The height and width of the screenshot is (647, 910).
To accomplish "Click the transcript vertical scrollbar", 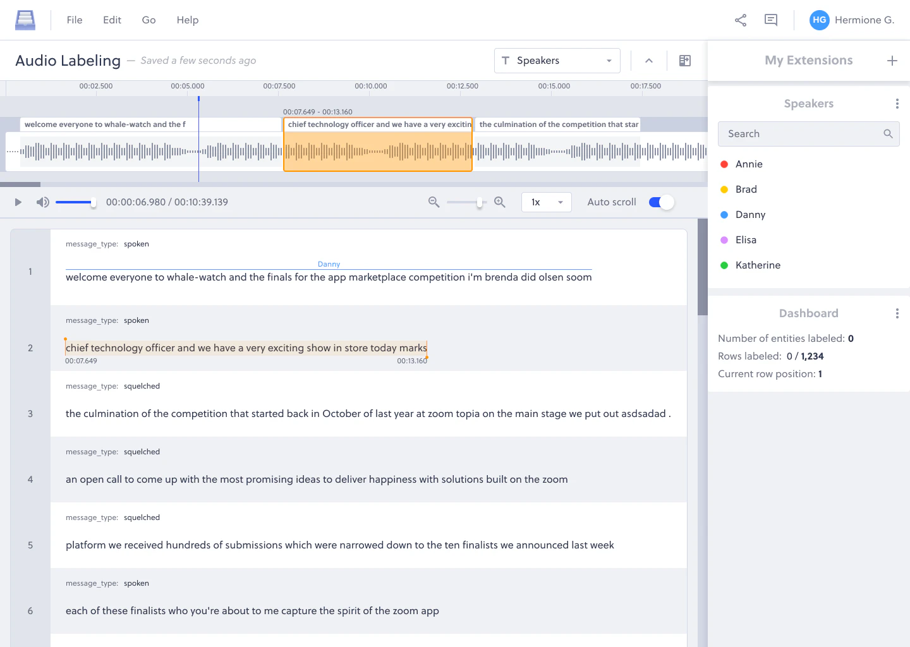I will 703,267.
